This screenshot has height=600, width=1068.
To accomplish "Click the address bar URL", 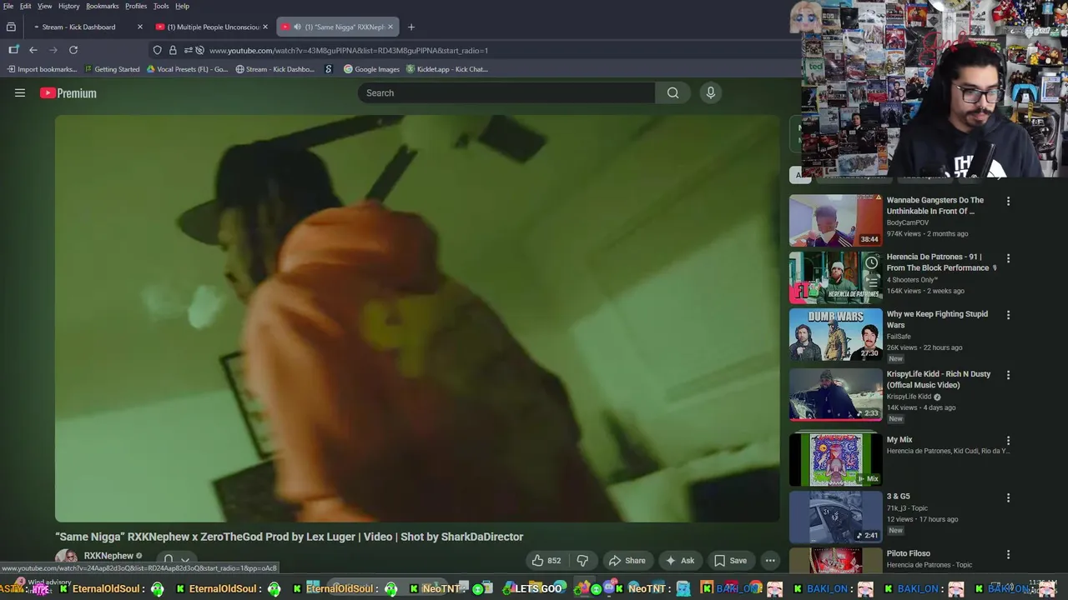I will tap(349, 50).
